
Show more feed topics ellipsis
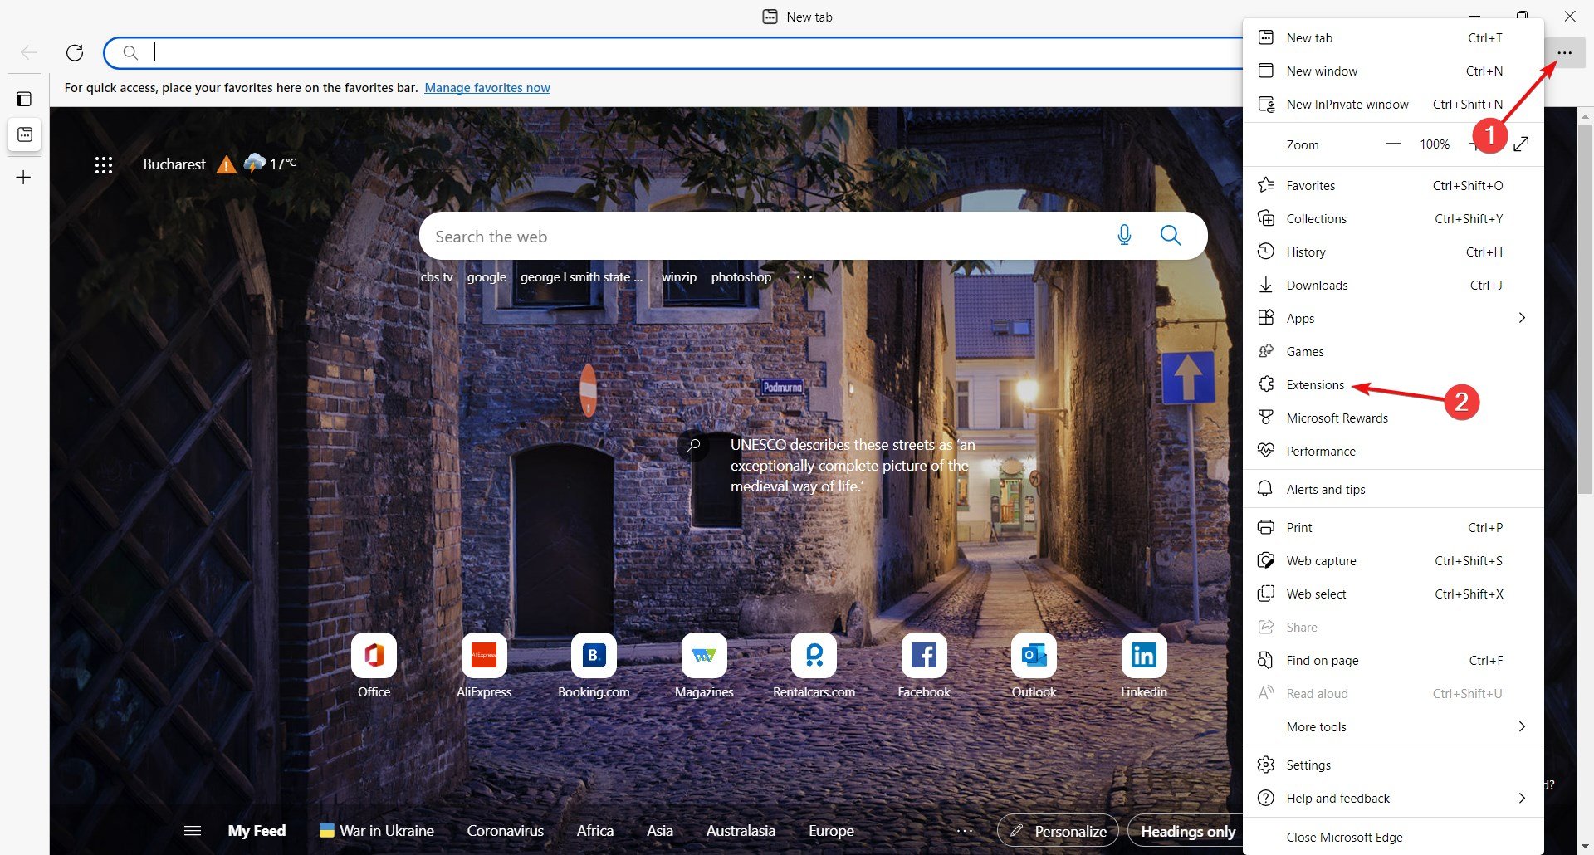tap(964, 830)
